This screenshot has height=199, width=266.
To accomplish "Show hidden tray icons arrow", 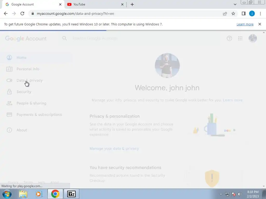I will click(x=221, y=194).
